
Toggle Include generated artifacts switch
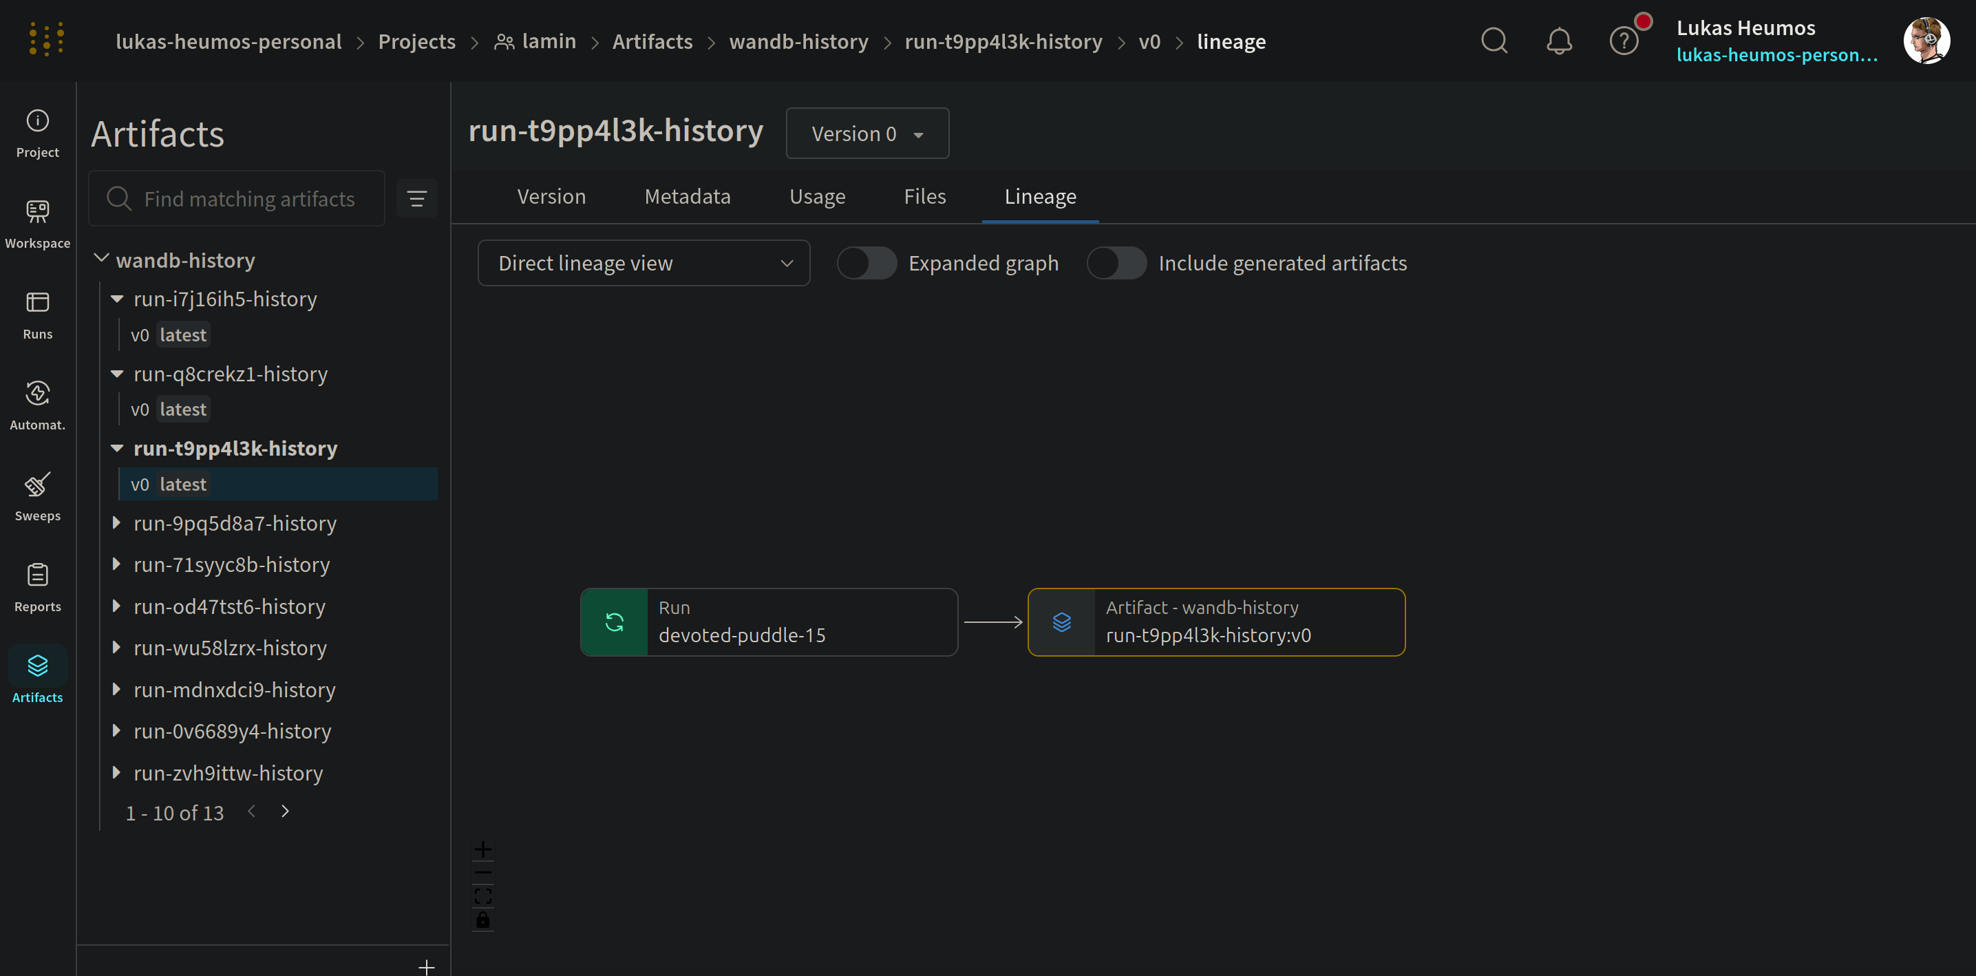pyautogui.click(x=1116, y=263)
